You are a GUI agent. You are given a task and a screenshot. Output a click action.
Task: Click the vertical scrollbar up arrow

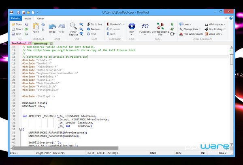coord(232,47)
